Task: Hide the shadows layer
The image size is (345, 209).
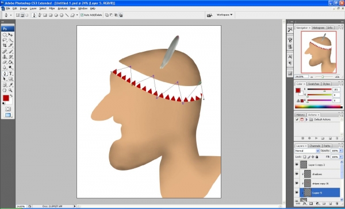Action: point(297,173)
